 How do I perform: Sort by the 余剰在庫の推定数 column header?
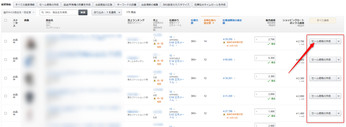coord(209,21)
